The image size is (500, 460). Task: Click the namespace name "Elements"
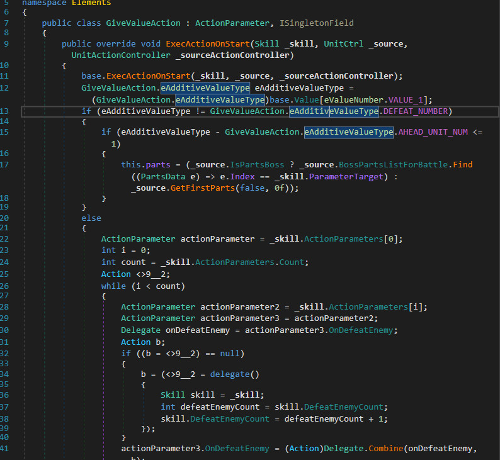pos(91,3)
